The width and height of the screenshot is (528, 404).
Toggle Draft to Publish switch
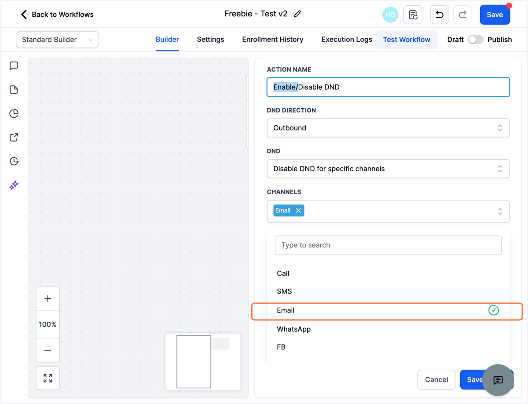(475, 40)
